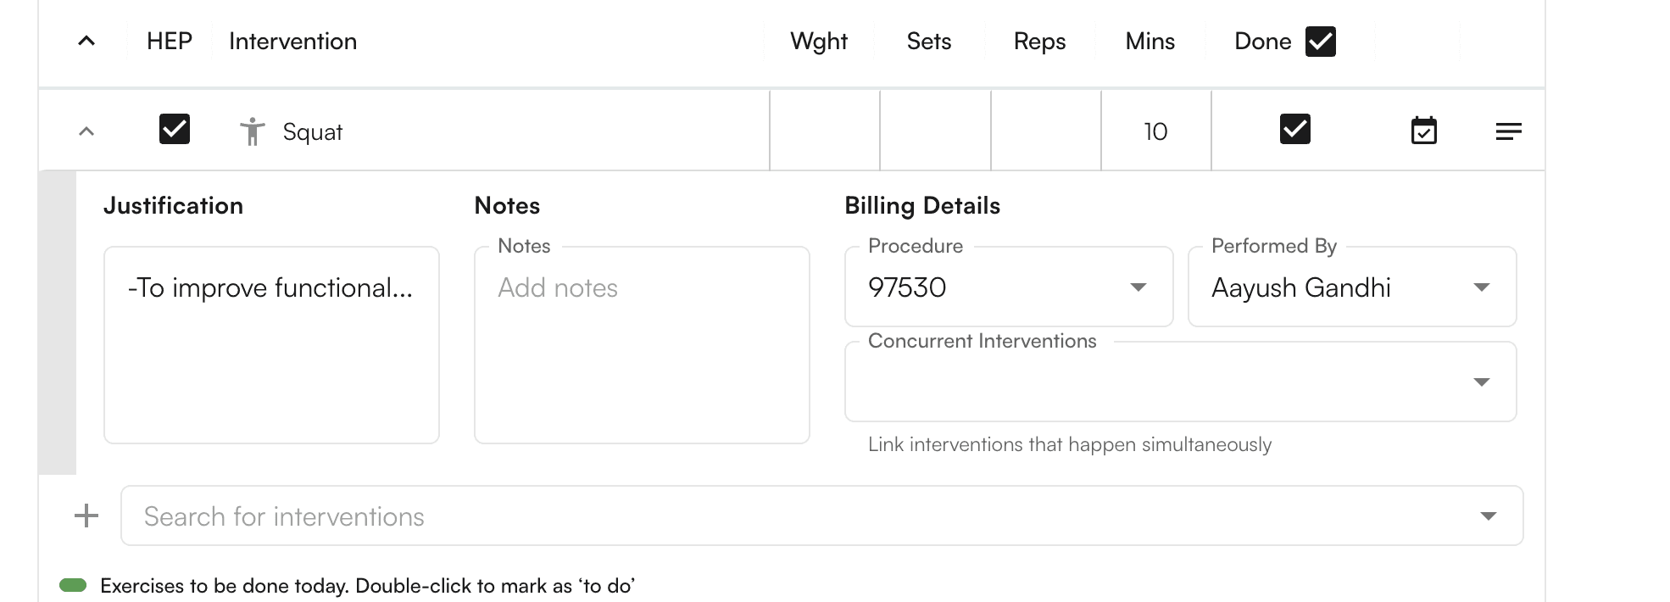Click the empty Wght cell for Squat

[x=823, y=131]
